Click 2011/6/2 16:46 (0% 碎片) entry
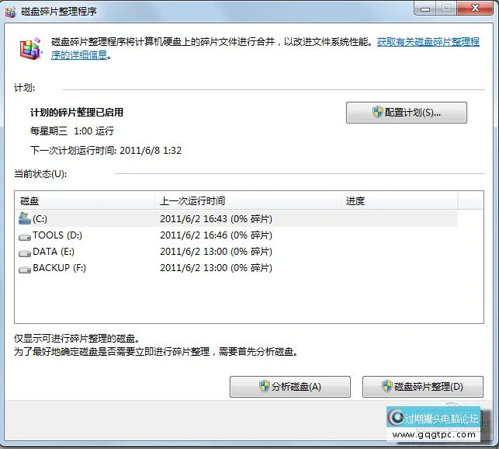The height and width of the screenshot is (449, 499). (216, 235)
